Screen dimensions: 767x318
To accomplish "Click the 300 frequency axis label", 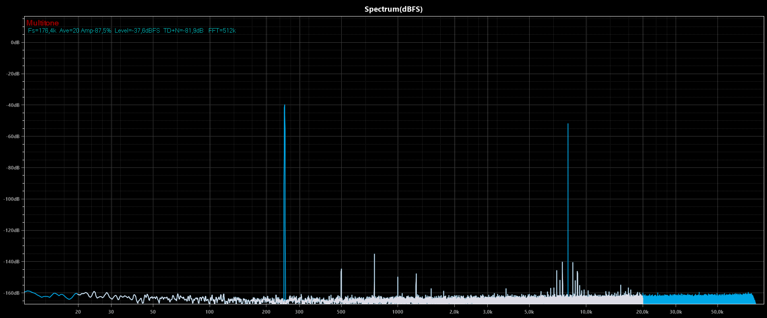I will click(x=299, y=312).
